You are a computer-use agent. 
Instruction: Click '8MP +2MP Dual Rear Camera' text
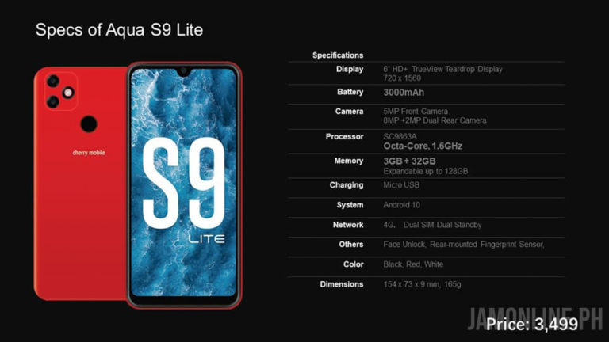click(x=435, y=120)
